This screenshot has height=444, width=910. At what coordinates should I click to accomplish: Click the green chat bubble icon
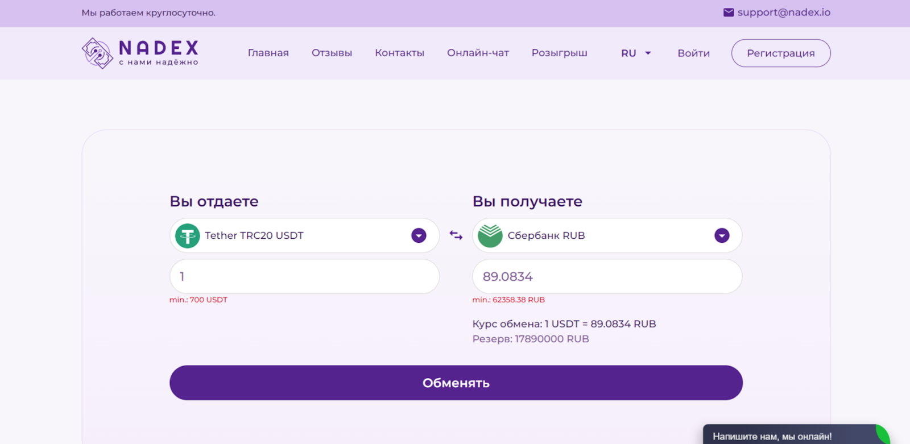coord(883,435)
